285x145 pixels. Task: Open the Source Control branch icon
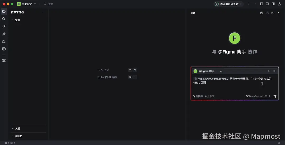point(4,27)
